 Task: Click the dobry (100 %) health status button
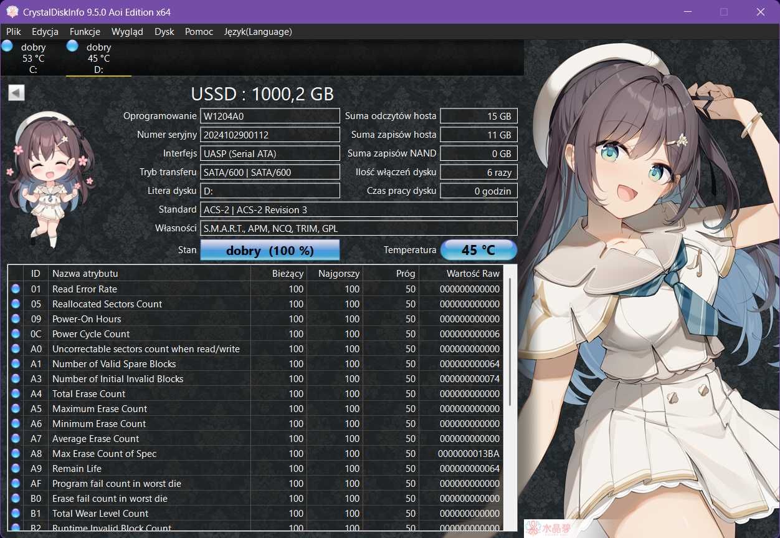click(x=270, y=250)
